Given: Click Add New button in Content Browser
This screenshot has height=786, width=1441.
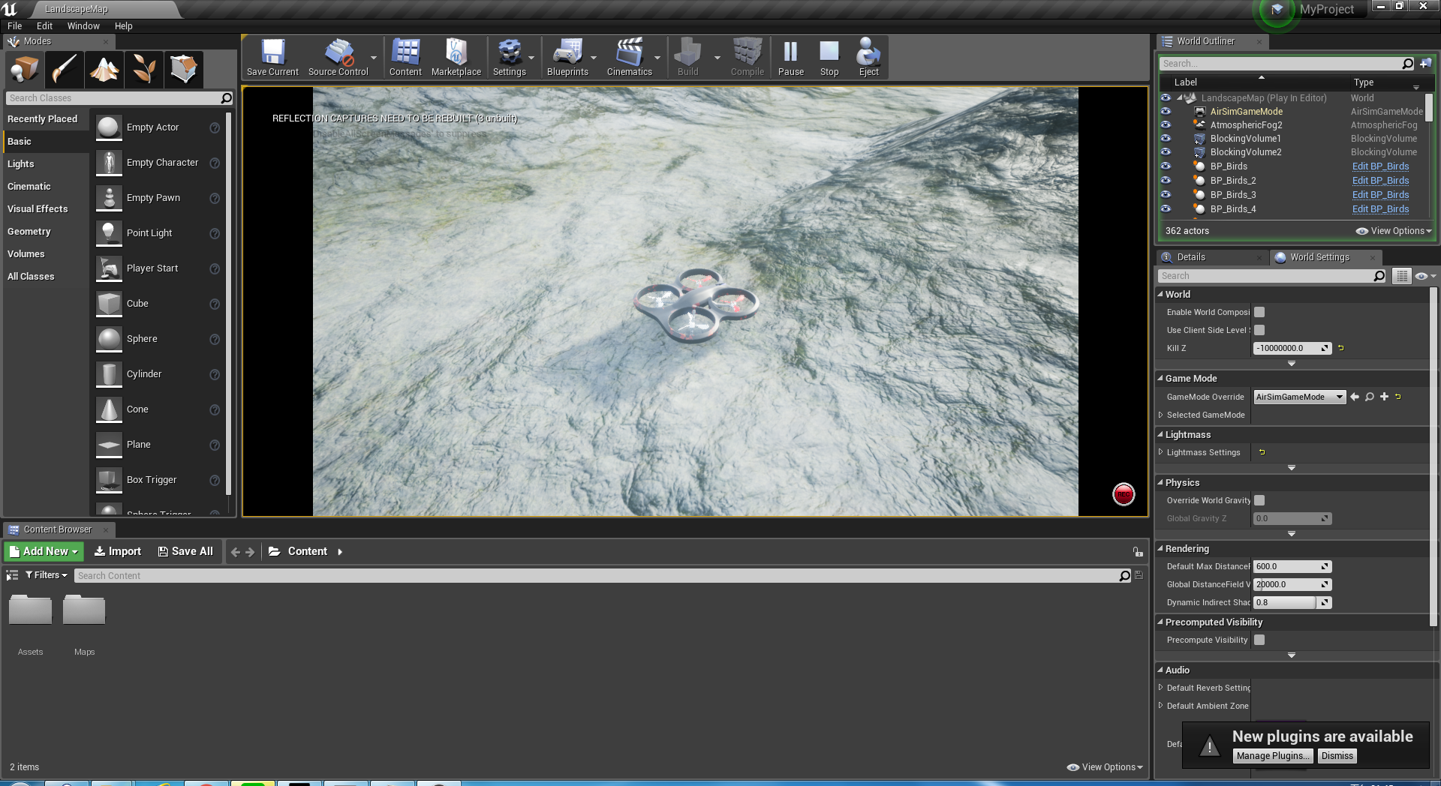Looking at the screenshot, I should click(44, 551).
